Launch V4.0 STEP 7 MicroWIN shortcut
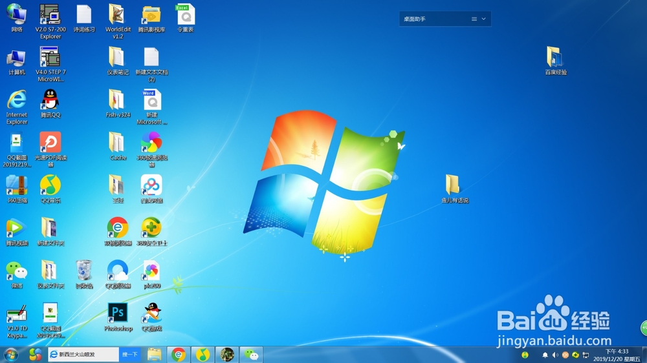The image size is (647, 363). click(x=50, y=65)
